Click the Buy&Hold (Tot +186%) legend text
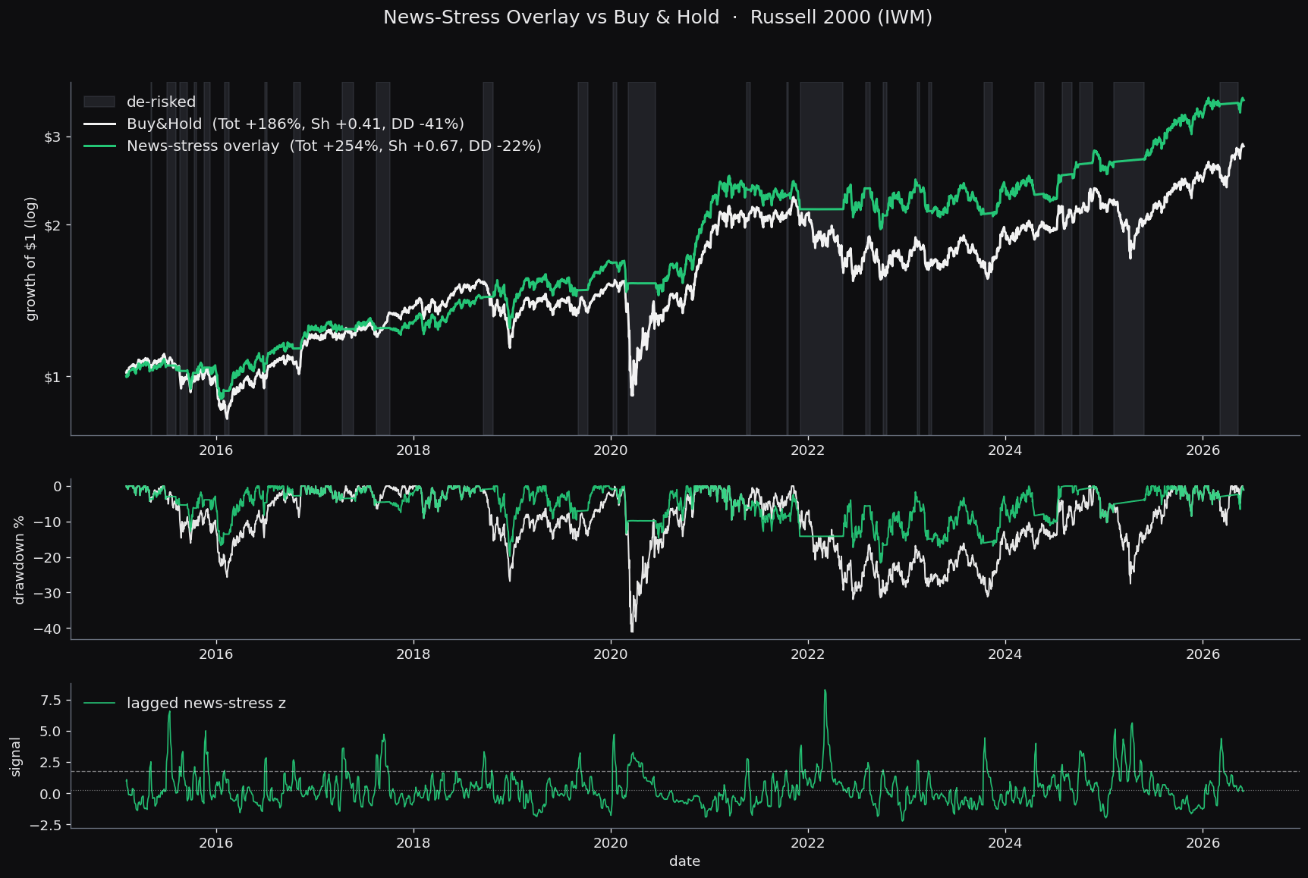The width and height of the screenshot is (1308, 878). click(295, 124)
